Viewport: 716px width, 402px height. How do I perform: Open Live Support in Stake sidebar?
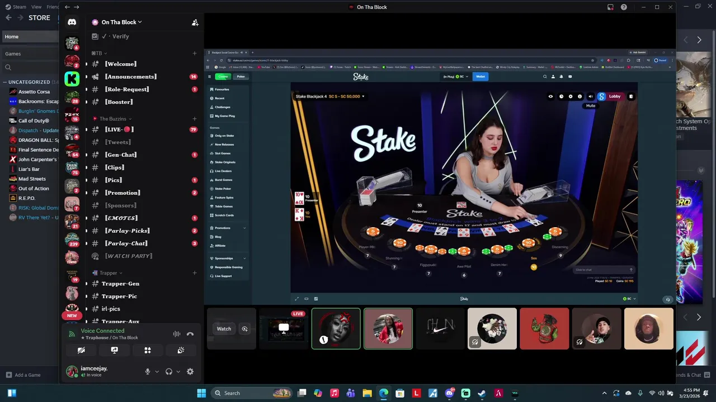pyautogui.click(x=223, y=276)
